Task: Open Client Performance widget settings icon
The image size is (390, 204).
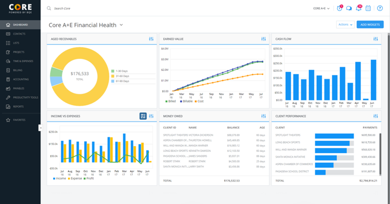Action: (376, 116)
